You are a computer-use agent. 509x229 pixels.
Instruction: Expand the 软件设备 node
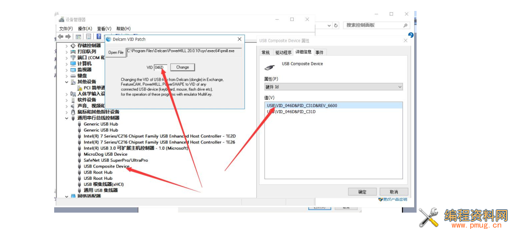66,100
